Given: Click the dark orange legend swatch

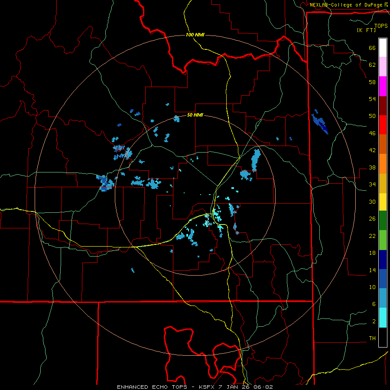Looking at the screenshot, I should click(x=383, y=144).
